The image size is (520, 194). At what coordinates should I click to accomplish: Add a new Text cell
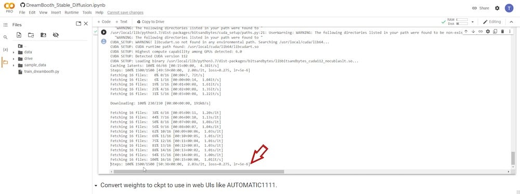[x=121, y=21]
